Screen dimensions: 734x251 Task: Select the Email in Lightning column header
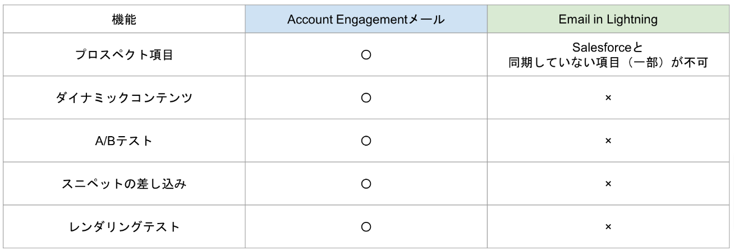(608, 19)
